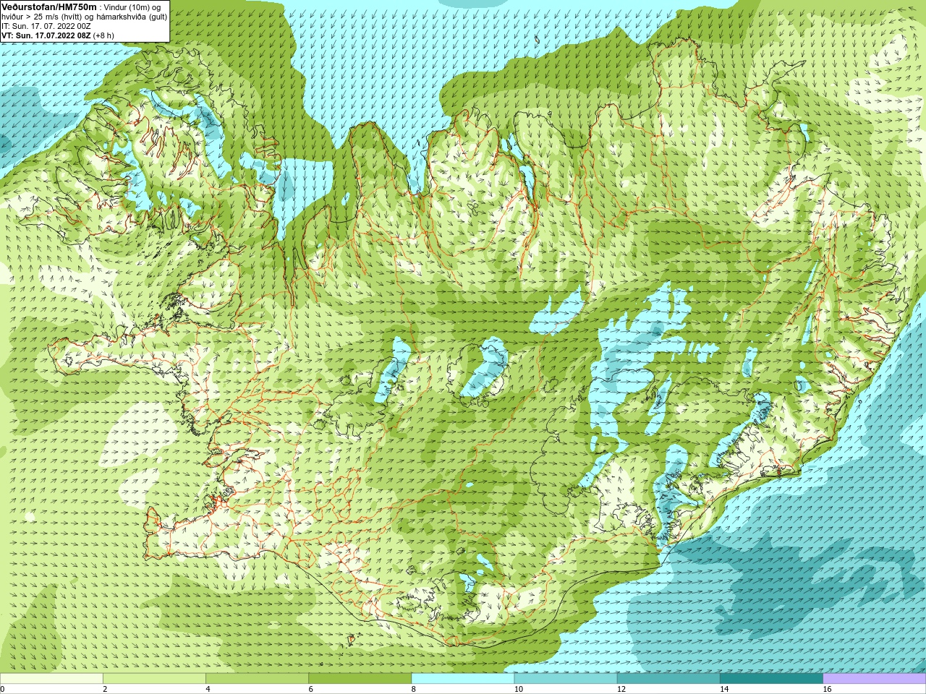Click the 0–2 m/s pale legend swatch

[x=51, y=679]
